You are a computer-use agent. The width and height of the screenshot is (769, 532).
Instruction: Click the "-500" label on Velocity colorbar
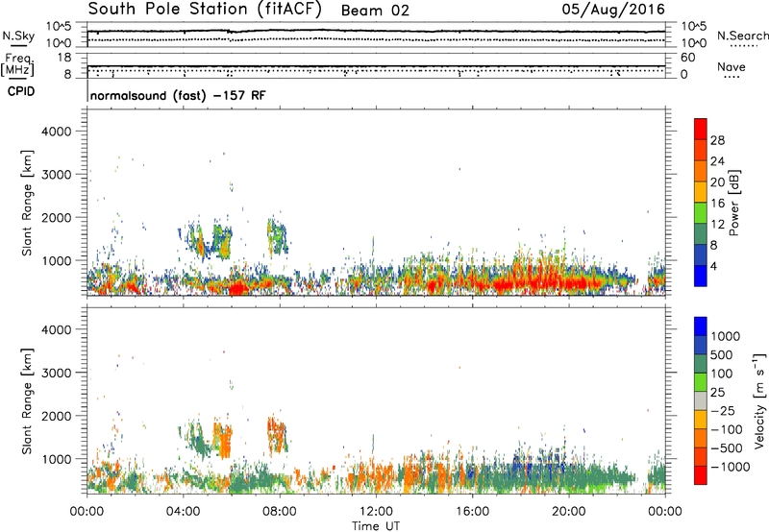coord(727,448)
